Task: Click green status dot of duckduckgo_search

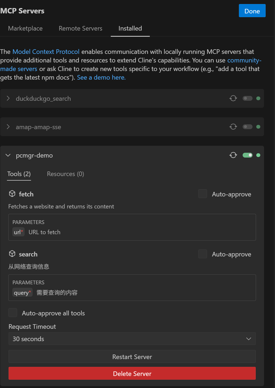Action: (258, 98)
